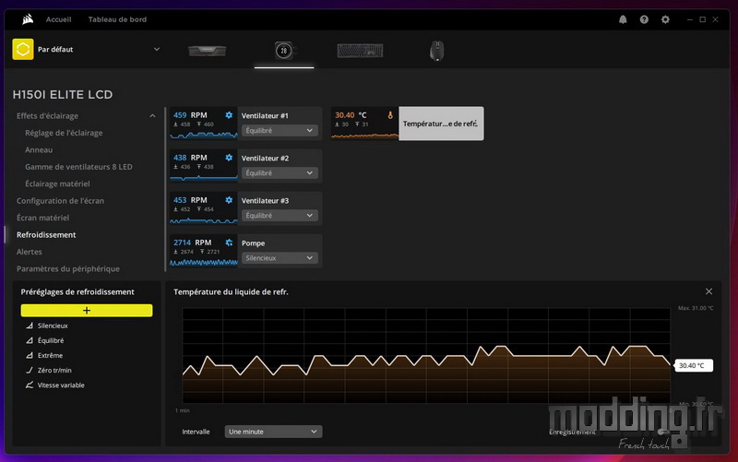Close the temperature graph panel
This screenshot has height=462, width=738.
pos(708,291)
